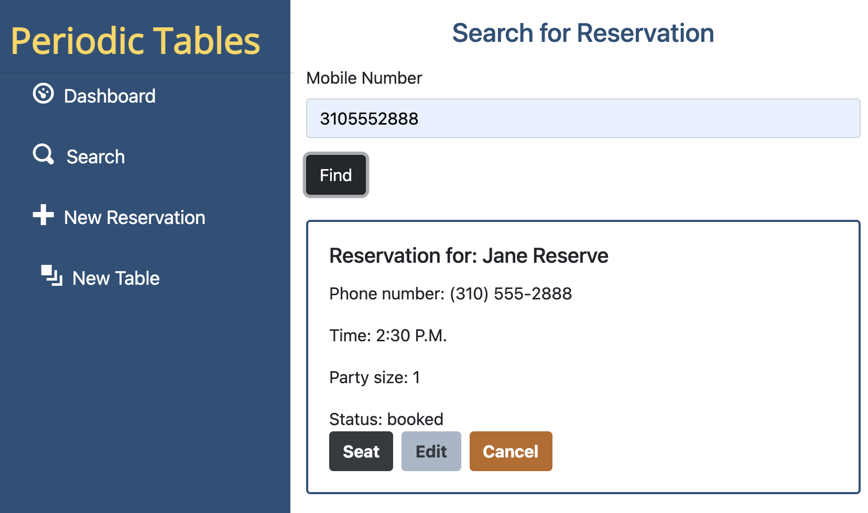
Task: Seat Jane Reserve's reservation
Action: [x=361, y=451]
